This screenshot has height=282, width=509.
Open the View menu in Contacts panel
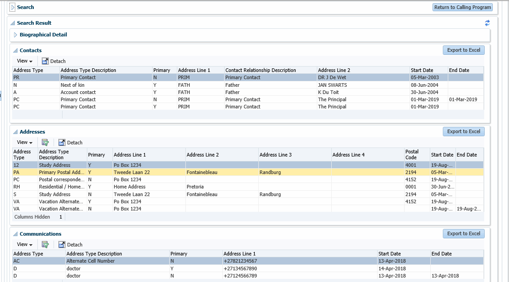click(24, 61)
